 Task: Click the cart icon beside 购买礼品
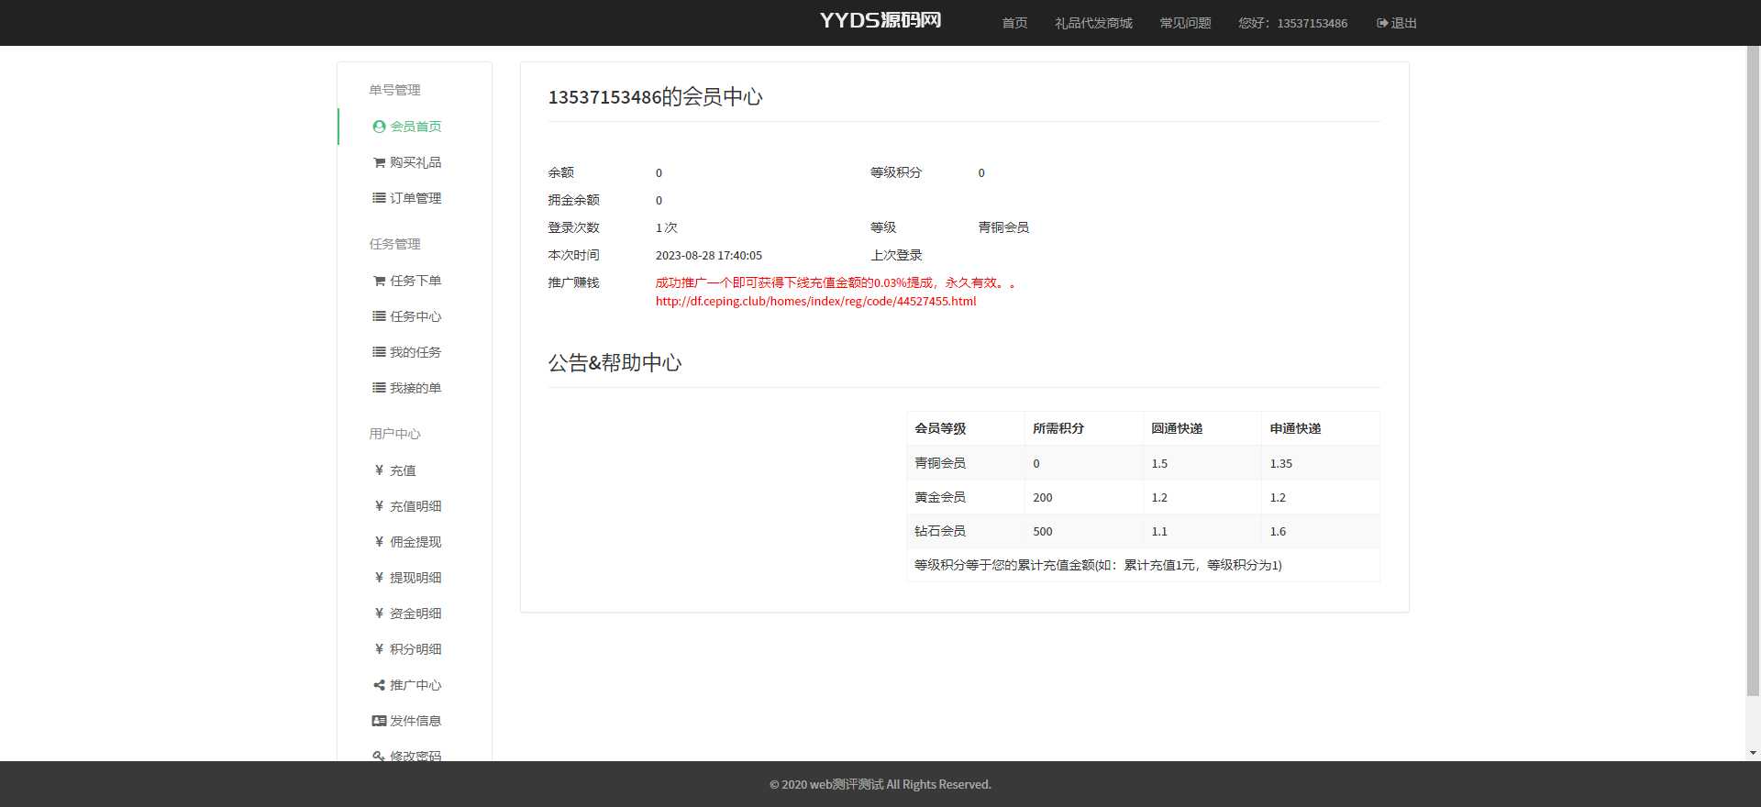point(379,162)
